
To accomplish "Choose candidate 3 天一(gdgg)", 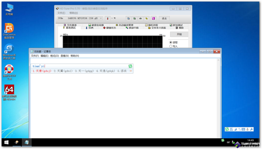I will (84, 71).
